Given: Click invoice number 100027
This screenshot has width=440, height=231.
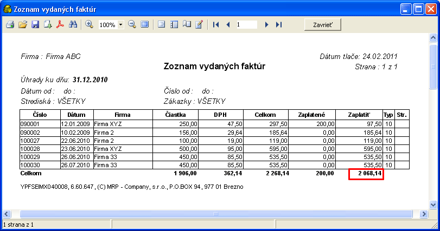Looking at the screenshot, I should [30, 141].
